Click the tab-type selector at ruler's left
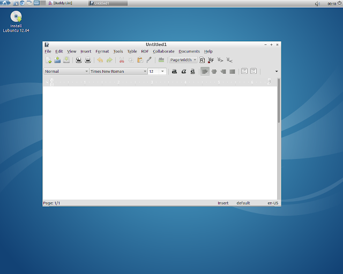 click(48, 82)
